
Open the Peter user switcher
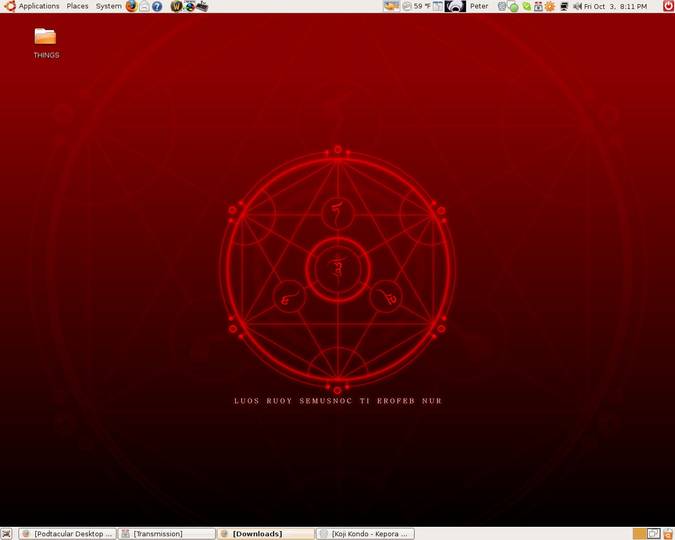tap(479, 6)
